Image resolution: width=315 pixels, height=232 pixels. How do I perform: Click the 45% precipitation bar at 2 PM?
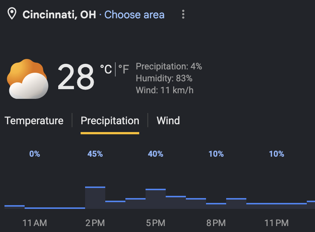coord(95,198)
